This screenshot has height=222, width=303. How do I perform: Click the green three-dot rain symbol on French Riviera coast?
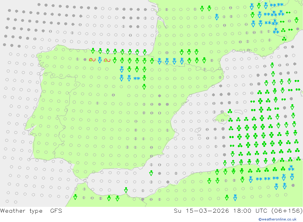click(x=284, y=39)
